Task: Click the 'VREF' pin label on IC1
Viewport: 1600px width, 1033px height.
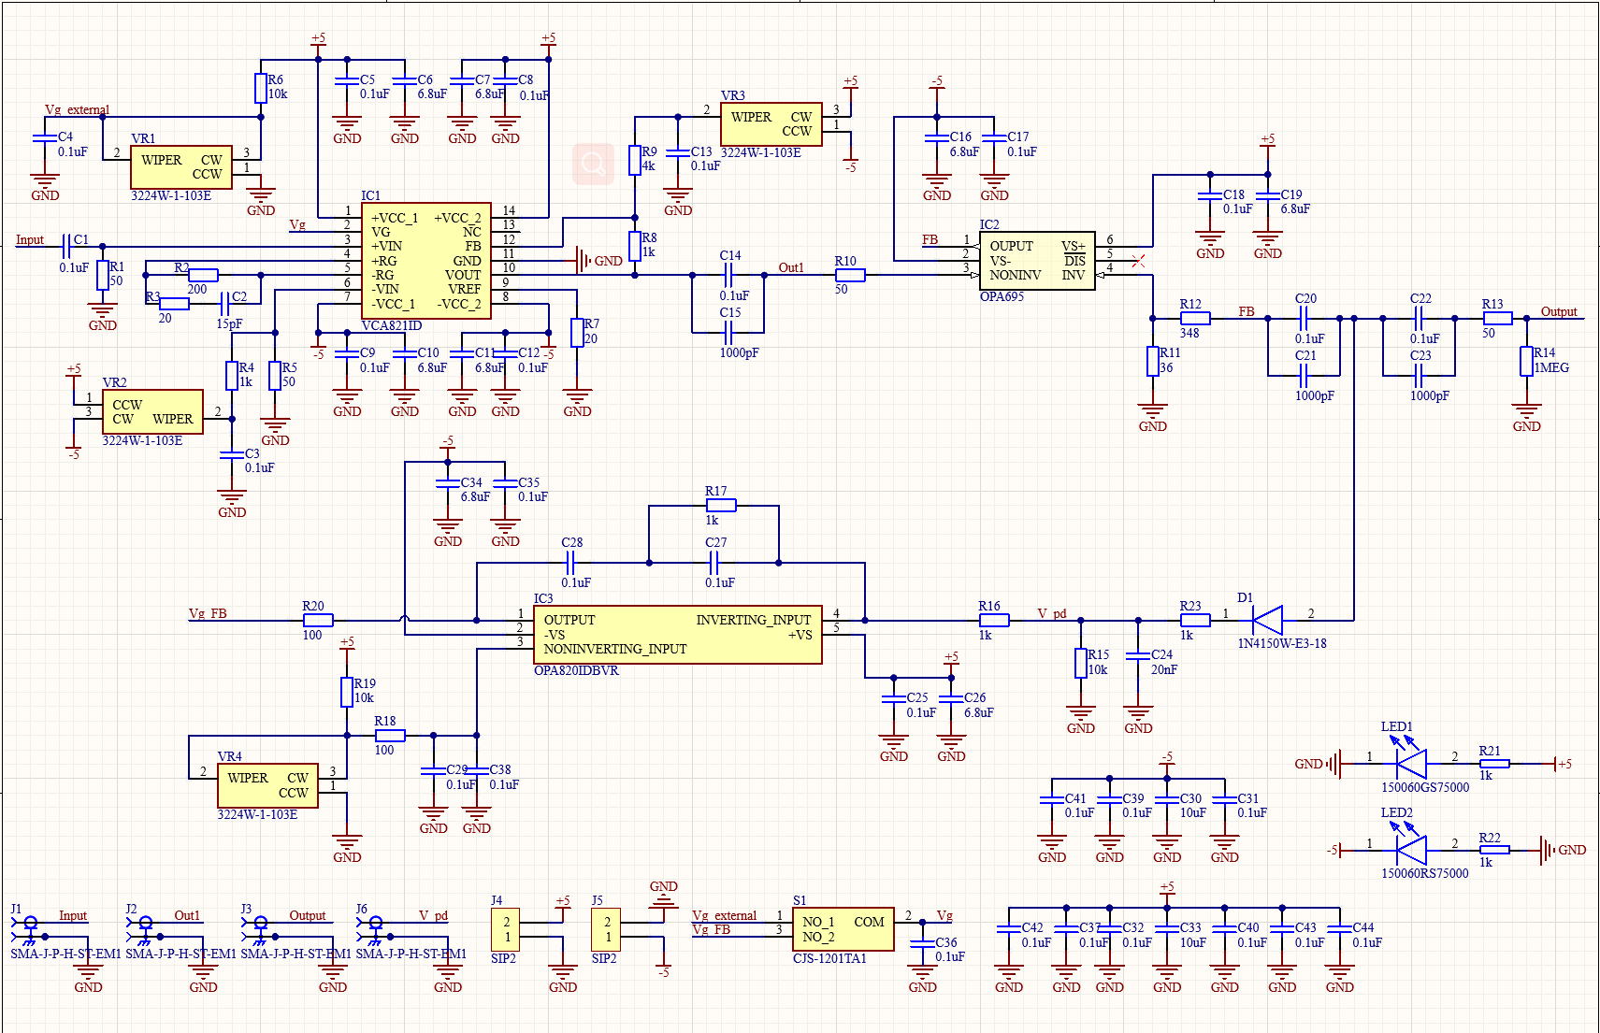Action: [463, 290]
